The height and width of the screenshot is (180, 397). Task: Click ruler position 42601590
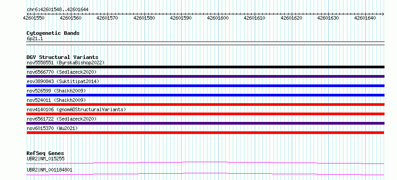tap(181, 18)
